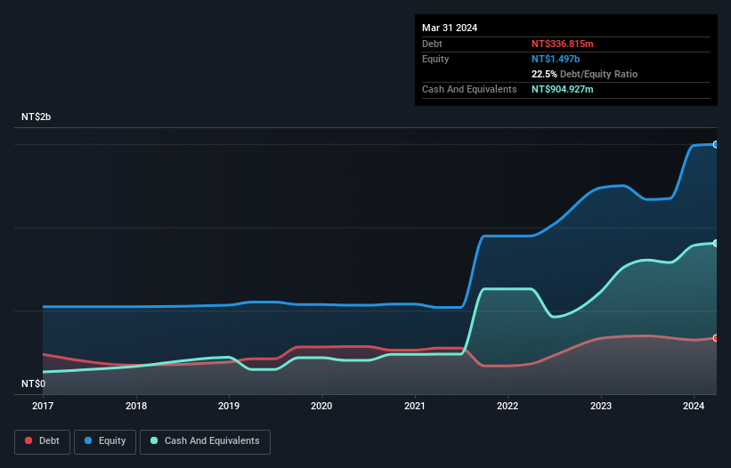This screenshot has width=731, height=468.
Task: Click the NT$0 y-axis label
Action: (x=34, y=383)
